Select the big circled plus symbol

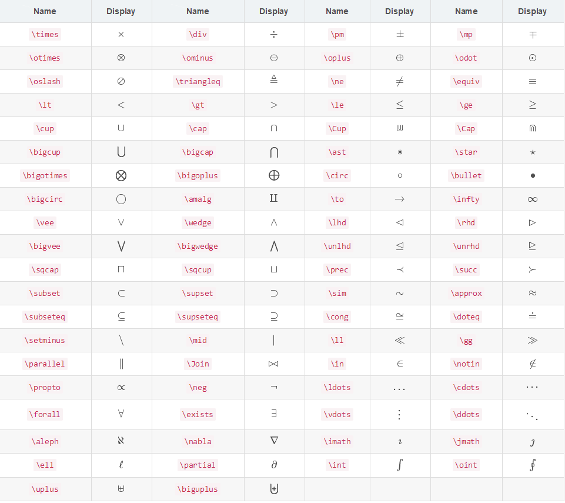pos(274,175)
